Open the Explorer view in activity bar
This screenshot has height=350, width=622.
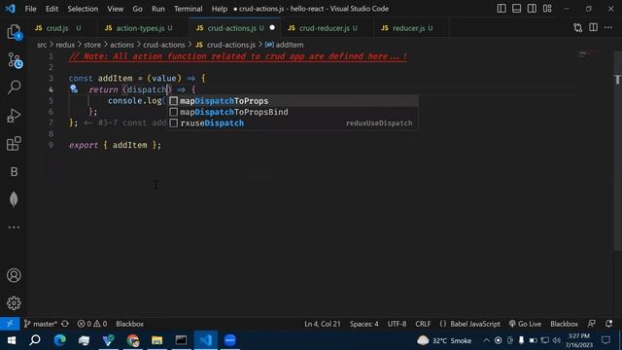14,32
